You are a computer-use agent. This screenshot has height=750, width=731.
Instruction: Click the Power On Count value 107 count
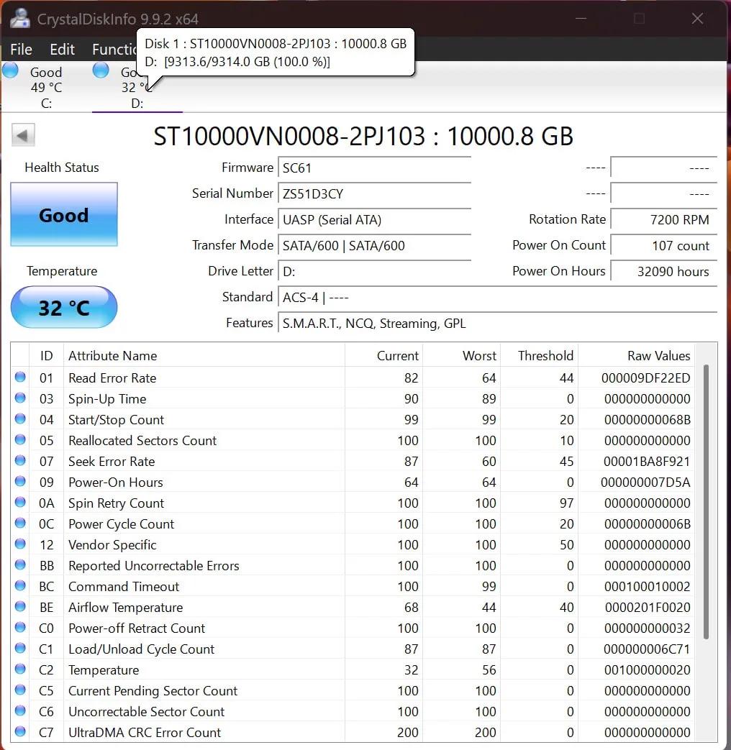[663, 246]
